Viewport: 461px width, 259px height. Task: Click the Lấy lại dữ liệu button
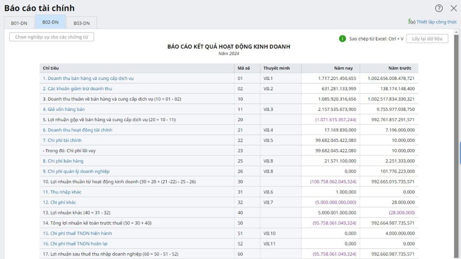(427, 39)
